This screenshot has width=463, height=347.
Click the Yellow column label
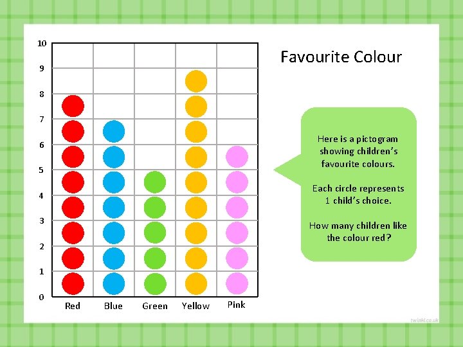point(195,306)
